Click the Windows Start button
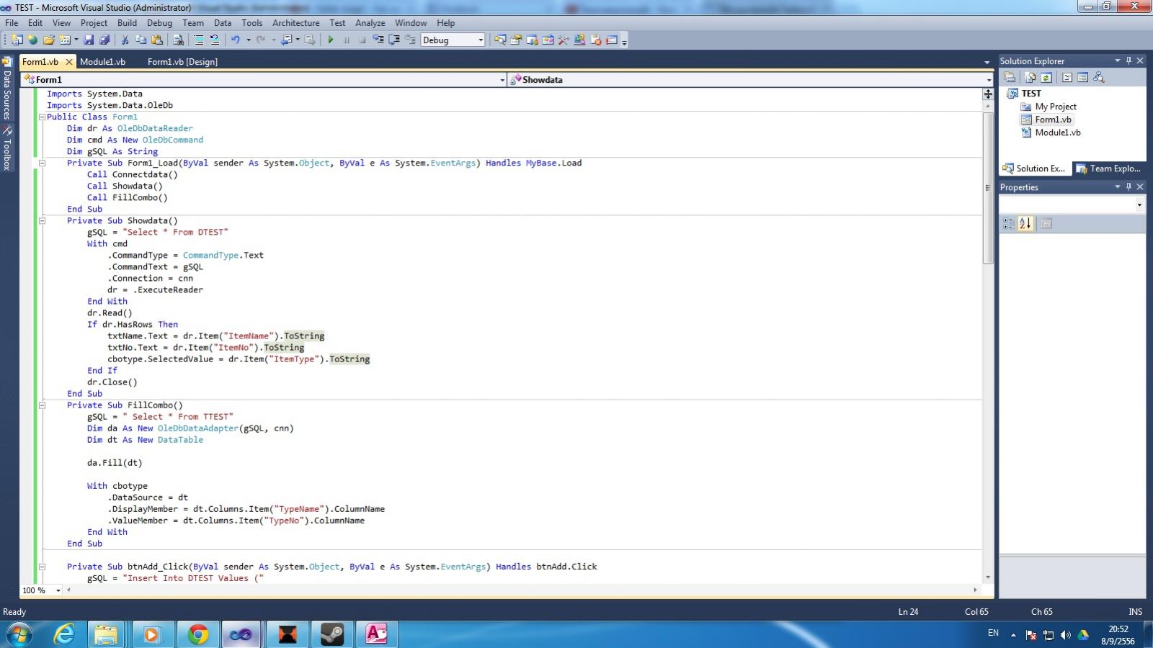 pyautogui.click(x=19, y=634)
